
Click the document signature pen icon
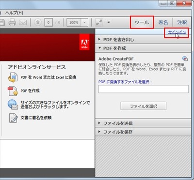coord(13,118)
